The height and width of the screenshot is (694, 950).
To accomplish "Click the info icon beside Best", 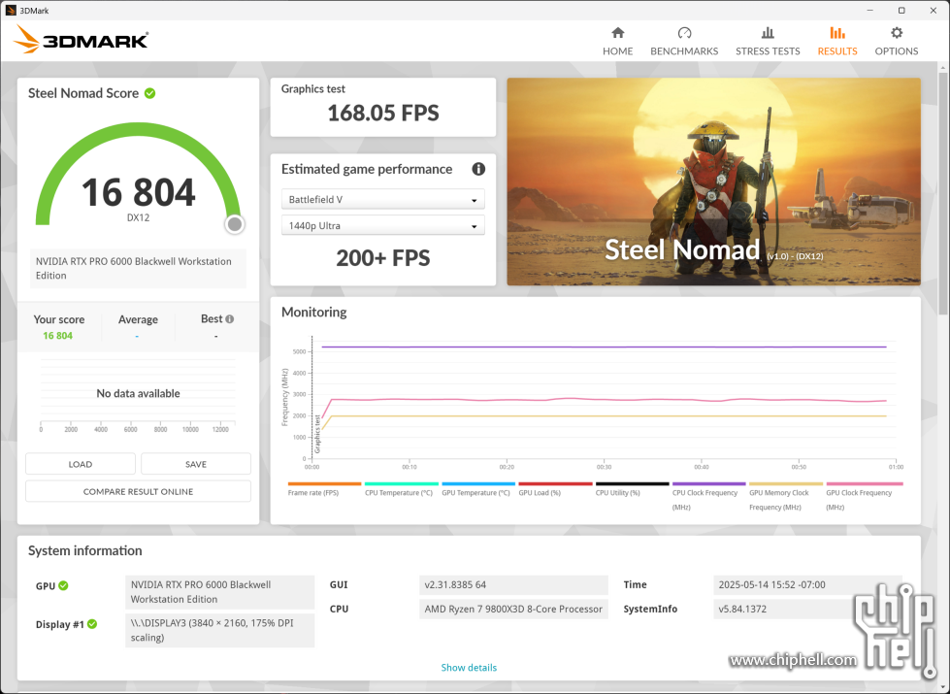I will 230,318.
